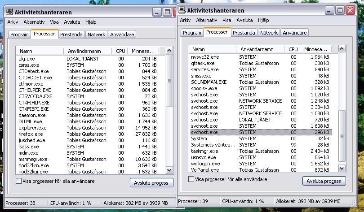Click 'Avsluta process' button in the left window
Screen dimensions: 364x212
click(x=151, y=183)
